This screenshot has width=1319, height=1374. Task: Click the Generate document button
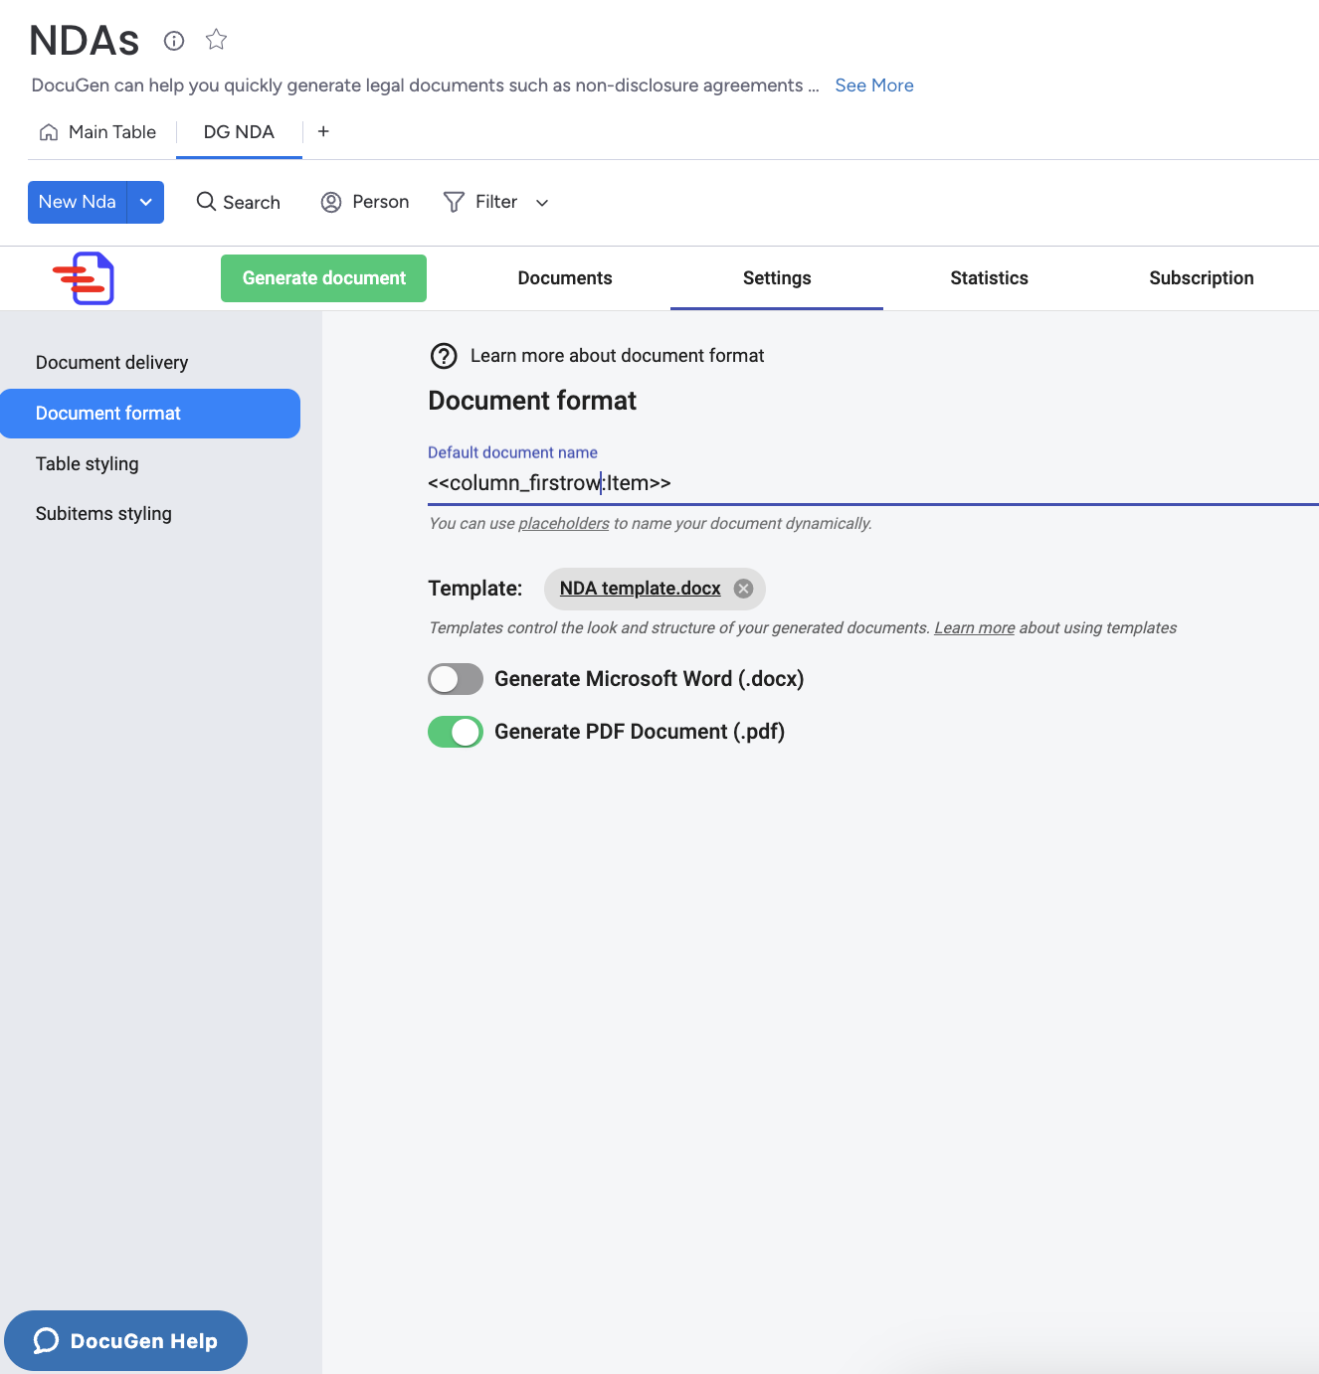tap(323, 278)
